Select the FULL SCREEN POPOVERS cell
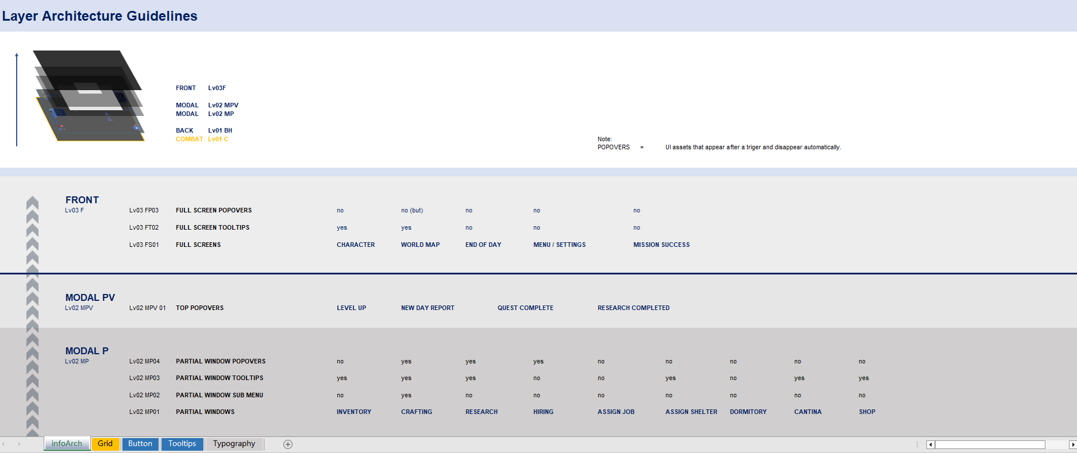The height and width of the screenshot is (453, 1077). tap(214, 211)
